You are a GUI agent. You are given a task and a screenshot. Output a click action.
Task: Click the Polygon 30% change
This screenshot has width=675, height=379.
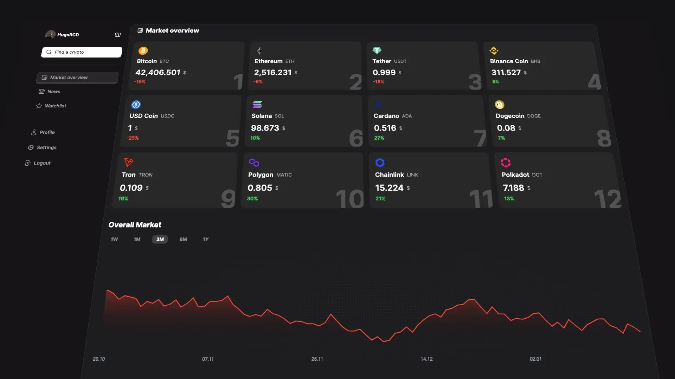pos(252,199)
